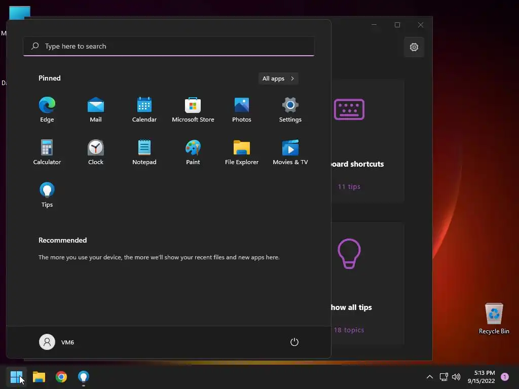
Task: Open Recycle Bin on desktop
Action: (x=494, y=319)
